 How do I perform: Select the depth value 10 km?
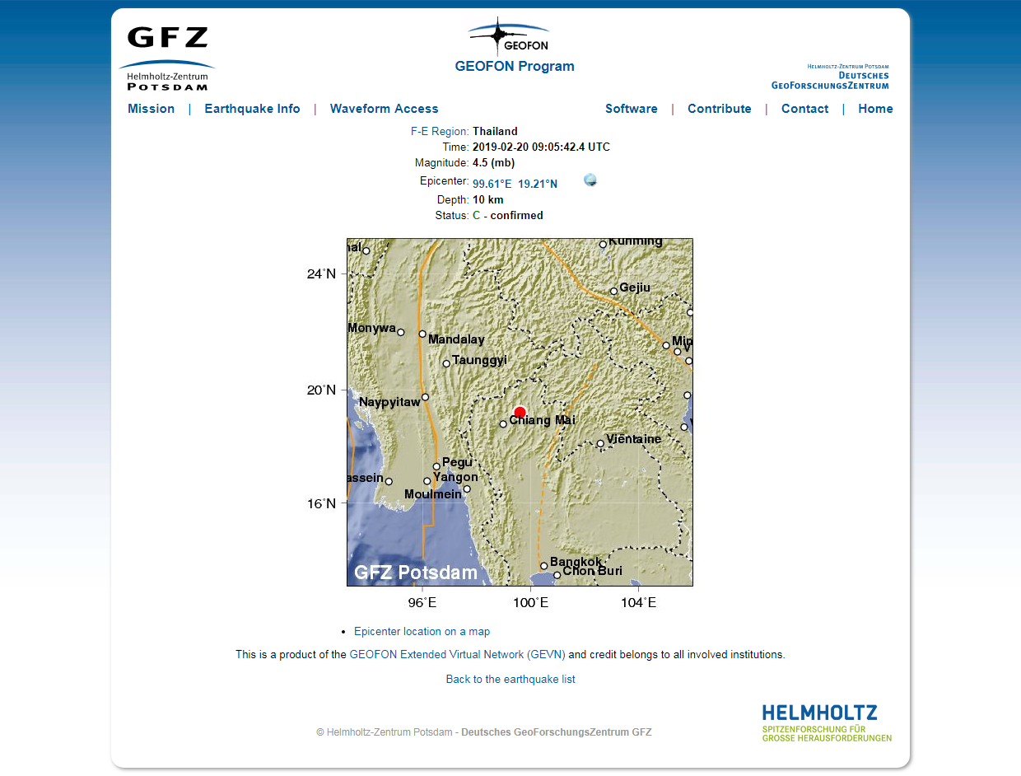pyautogui.click(x=488, y=199)
